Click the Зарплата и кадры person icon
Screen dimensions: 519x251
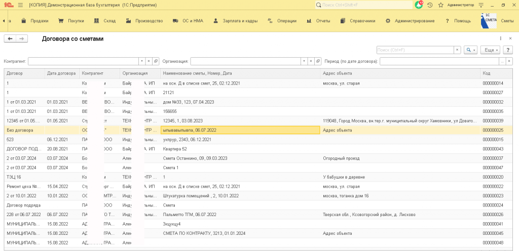click(x=216, y=20)
